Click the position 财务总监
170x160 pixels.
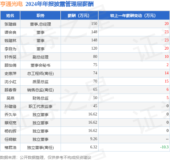41,98
